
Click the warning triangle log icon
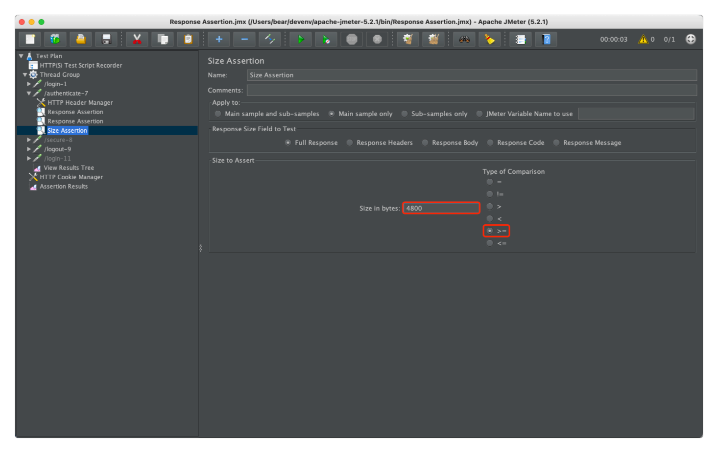coord(643,39)
